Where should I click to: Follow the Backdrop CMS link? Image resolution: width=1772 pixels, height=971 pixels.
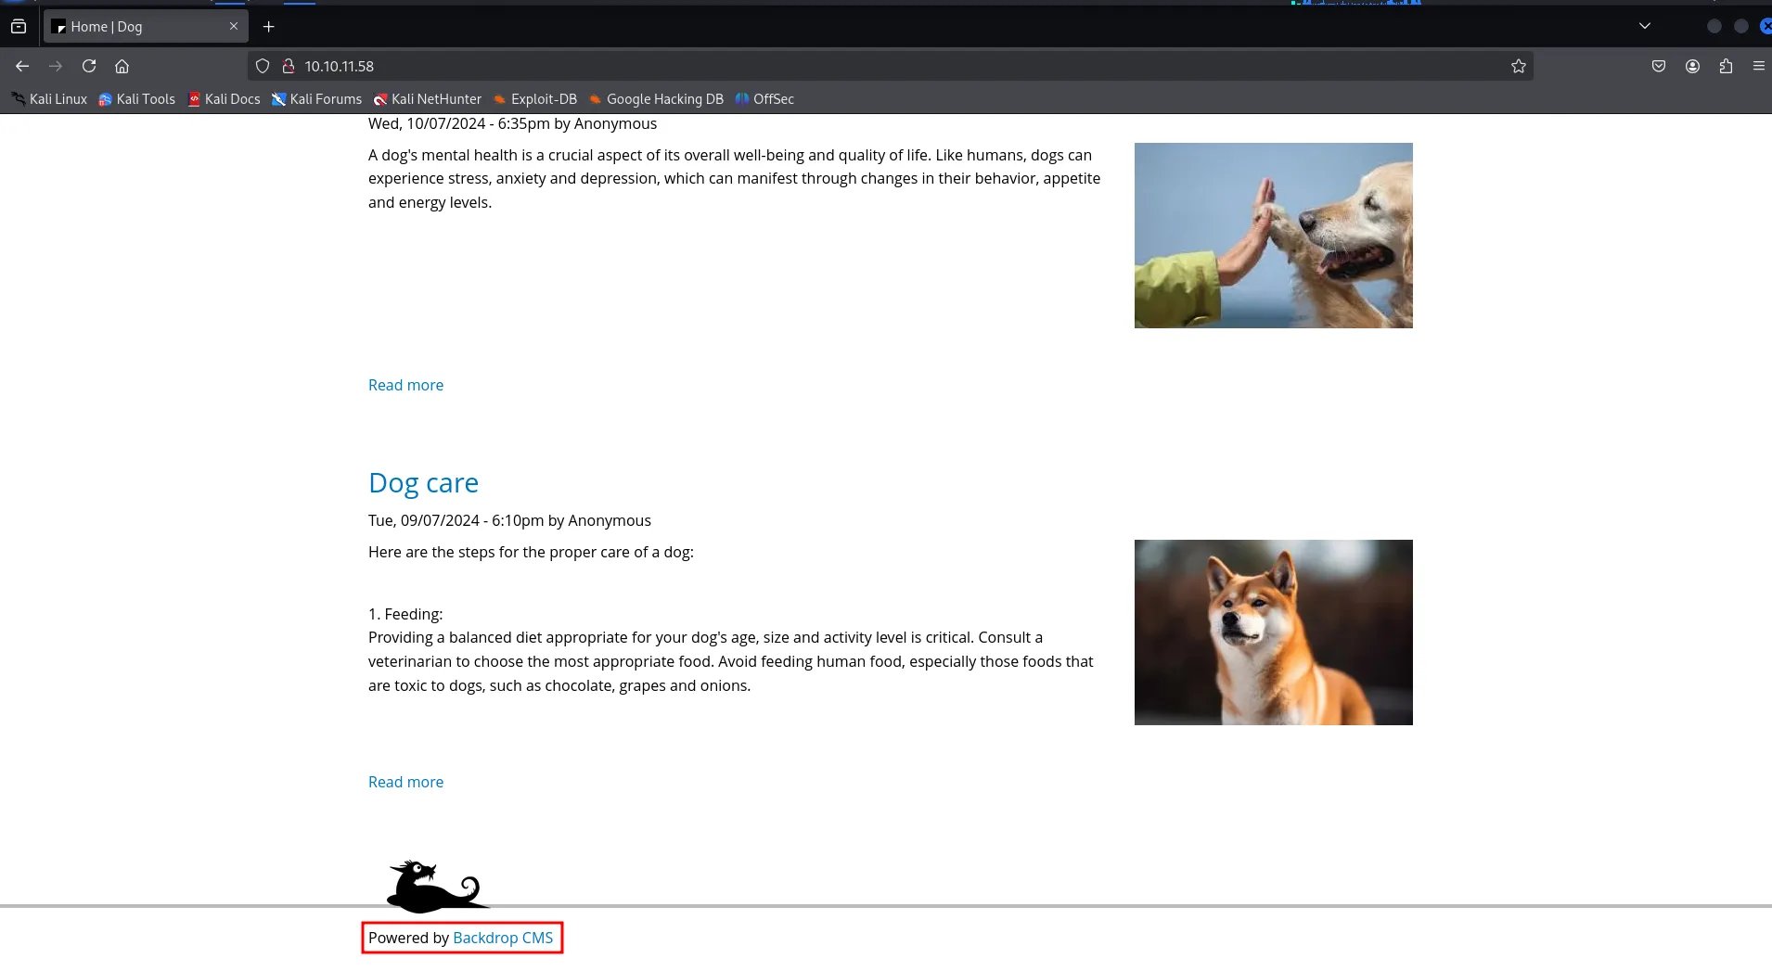point(503,938)
